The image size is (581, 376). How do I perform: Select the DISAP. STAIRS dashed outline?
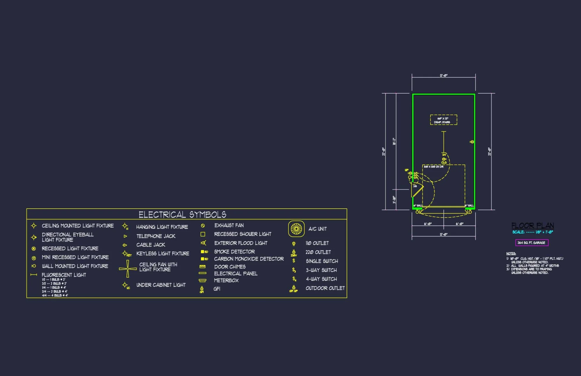443,120
